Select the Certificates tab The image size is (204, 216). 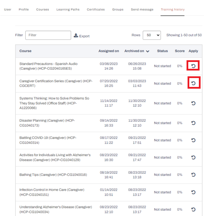(96, 10)
